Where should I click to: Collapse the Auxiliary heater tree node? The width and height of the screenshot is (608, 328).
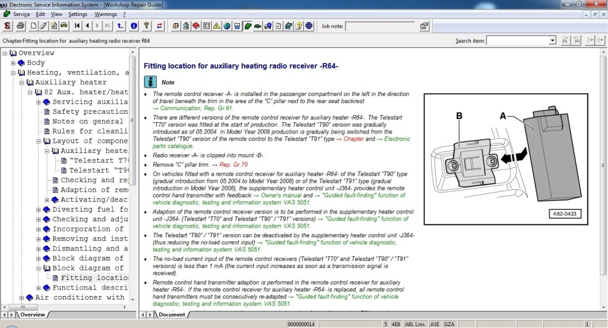point(21,82)
